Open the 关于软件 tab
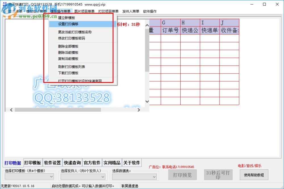 (x=132, y=163)
